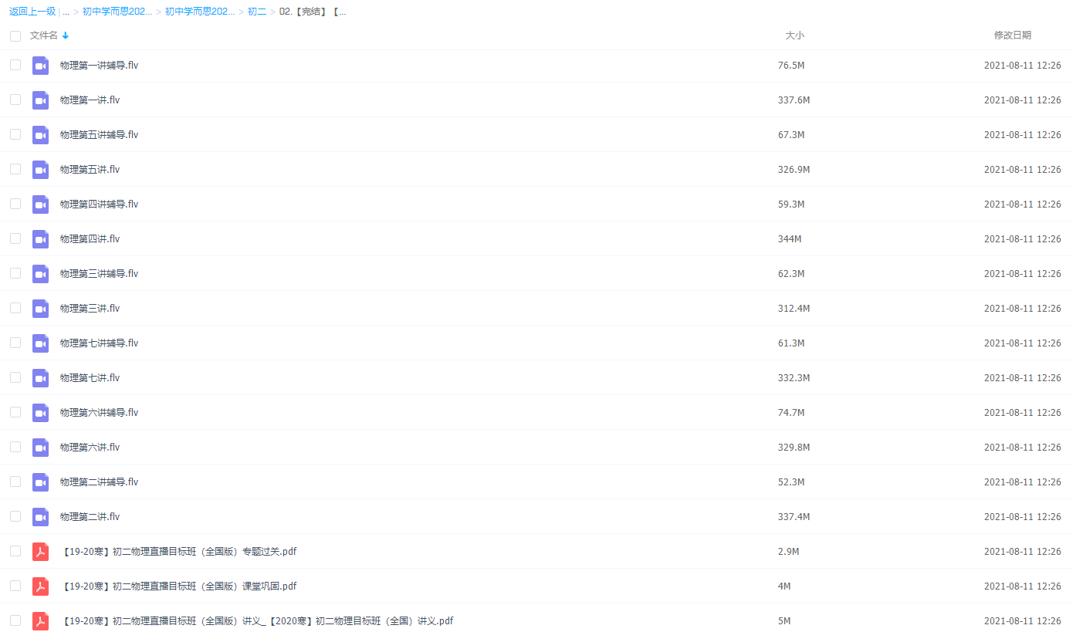Image resolution: width=1073 pixels, height=632 pixels.
Task: Check the box for 物理第一讲.flv
Action: tap(15, 100)
